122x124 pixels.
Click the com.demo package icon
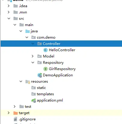tap(34, 37)
